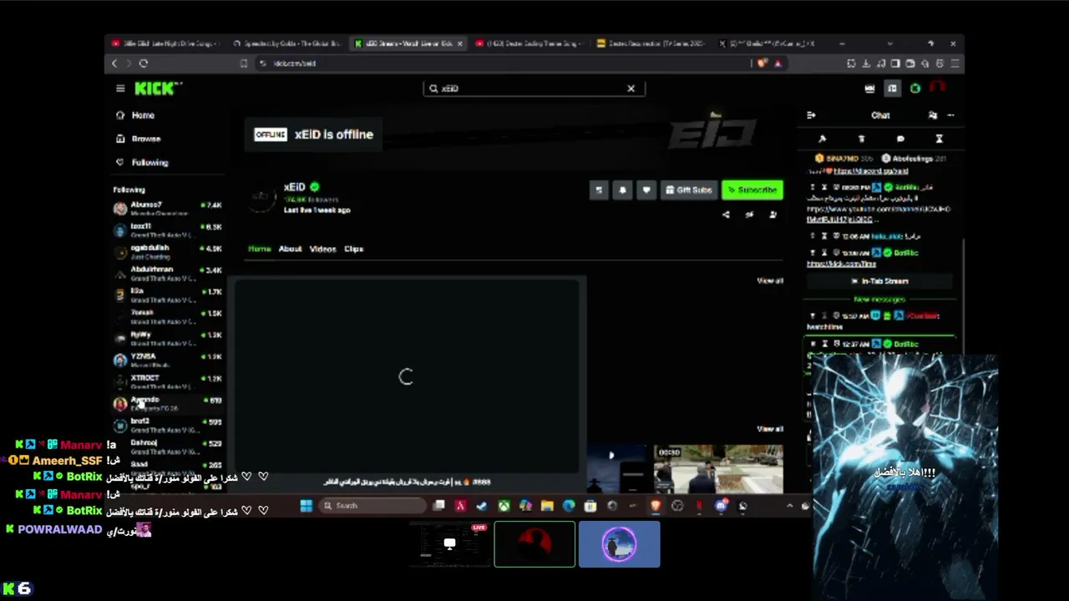Open brof2's channel in Following list
The image size is (1069, 601).
click(x=168, y=425)
